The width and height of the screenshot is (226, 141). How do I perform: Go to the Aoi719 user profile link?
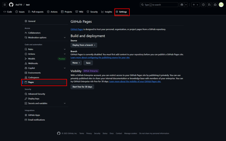pos(19,5)
